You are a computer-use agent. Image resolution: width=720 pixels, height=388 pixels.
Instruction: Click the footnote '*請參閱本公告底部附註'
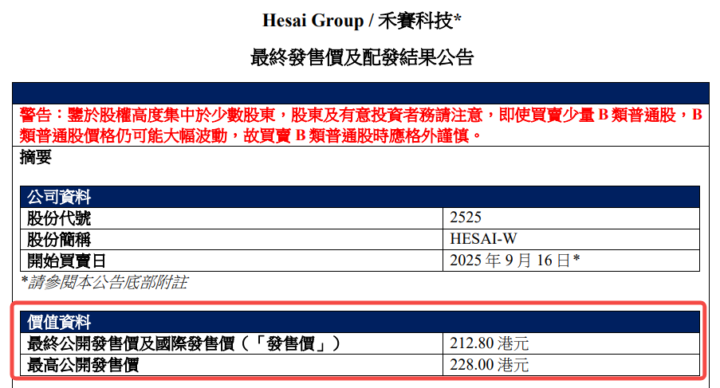(x=104, y=282)
